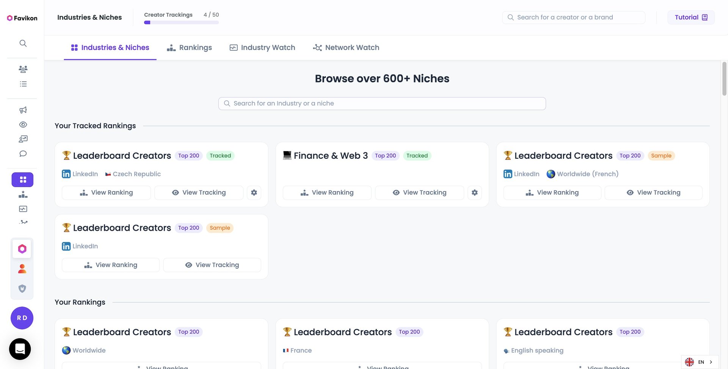View Tracking for Finance & Web 3

(419, 192)
